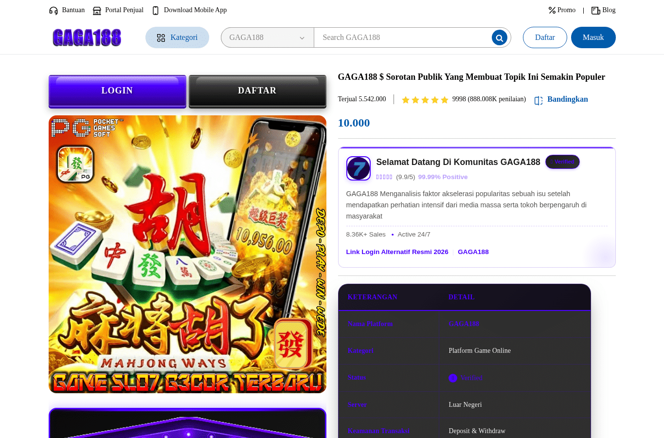Click the Daftar button in the header
The image size is (664, 438).
[545, 37]
